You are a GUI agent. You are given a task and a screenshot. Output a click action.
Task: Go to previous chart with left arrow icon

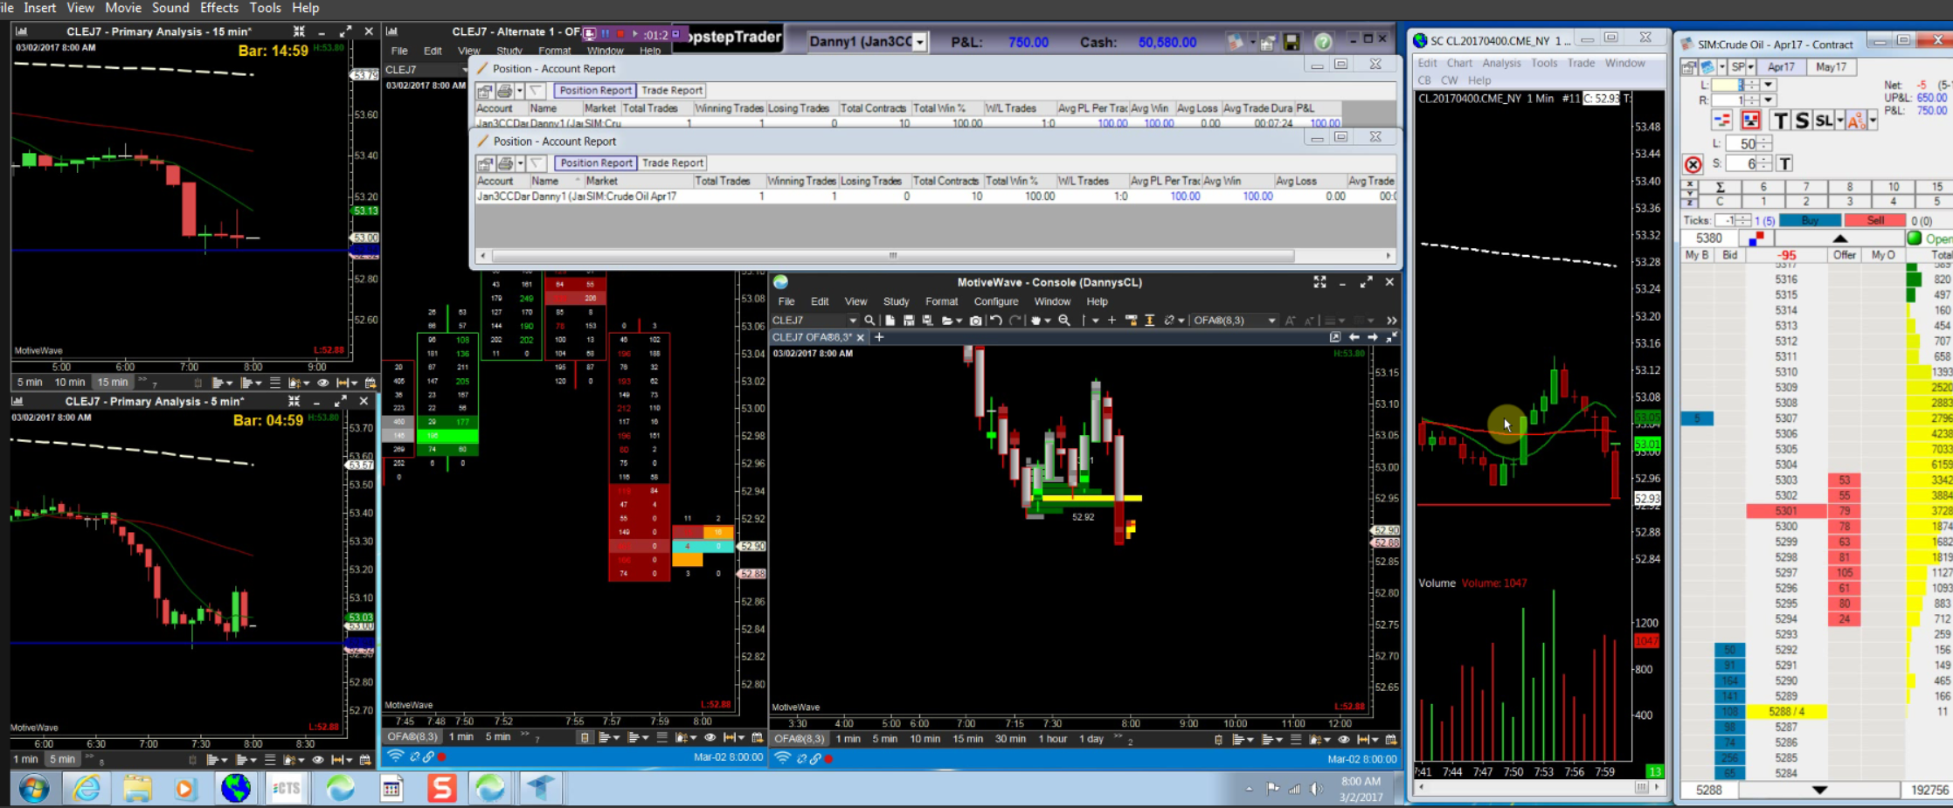(x=1354, y=337)
